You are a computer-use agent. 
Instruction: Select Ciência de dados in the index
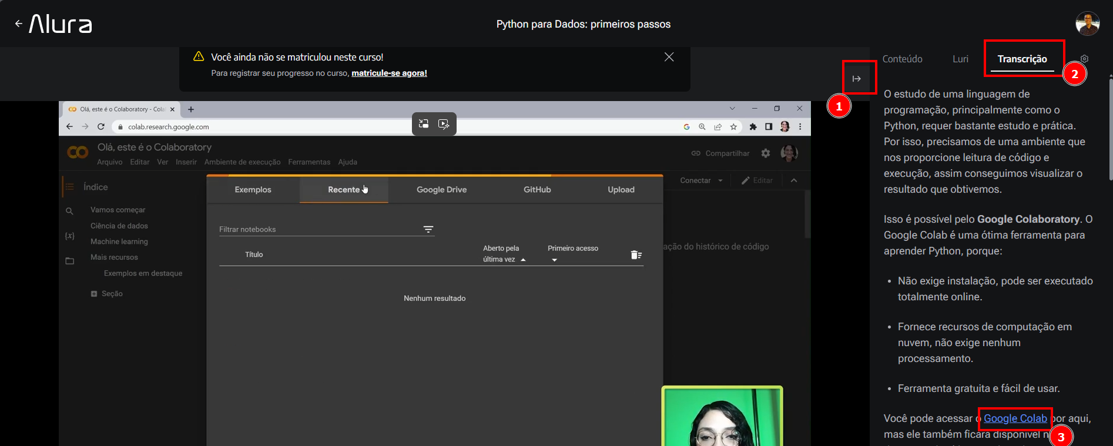pyautogui.click(x=119, y=226)
